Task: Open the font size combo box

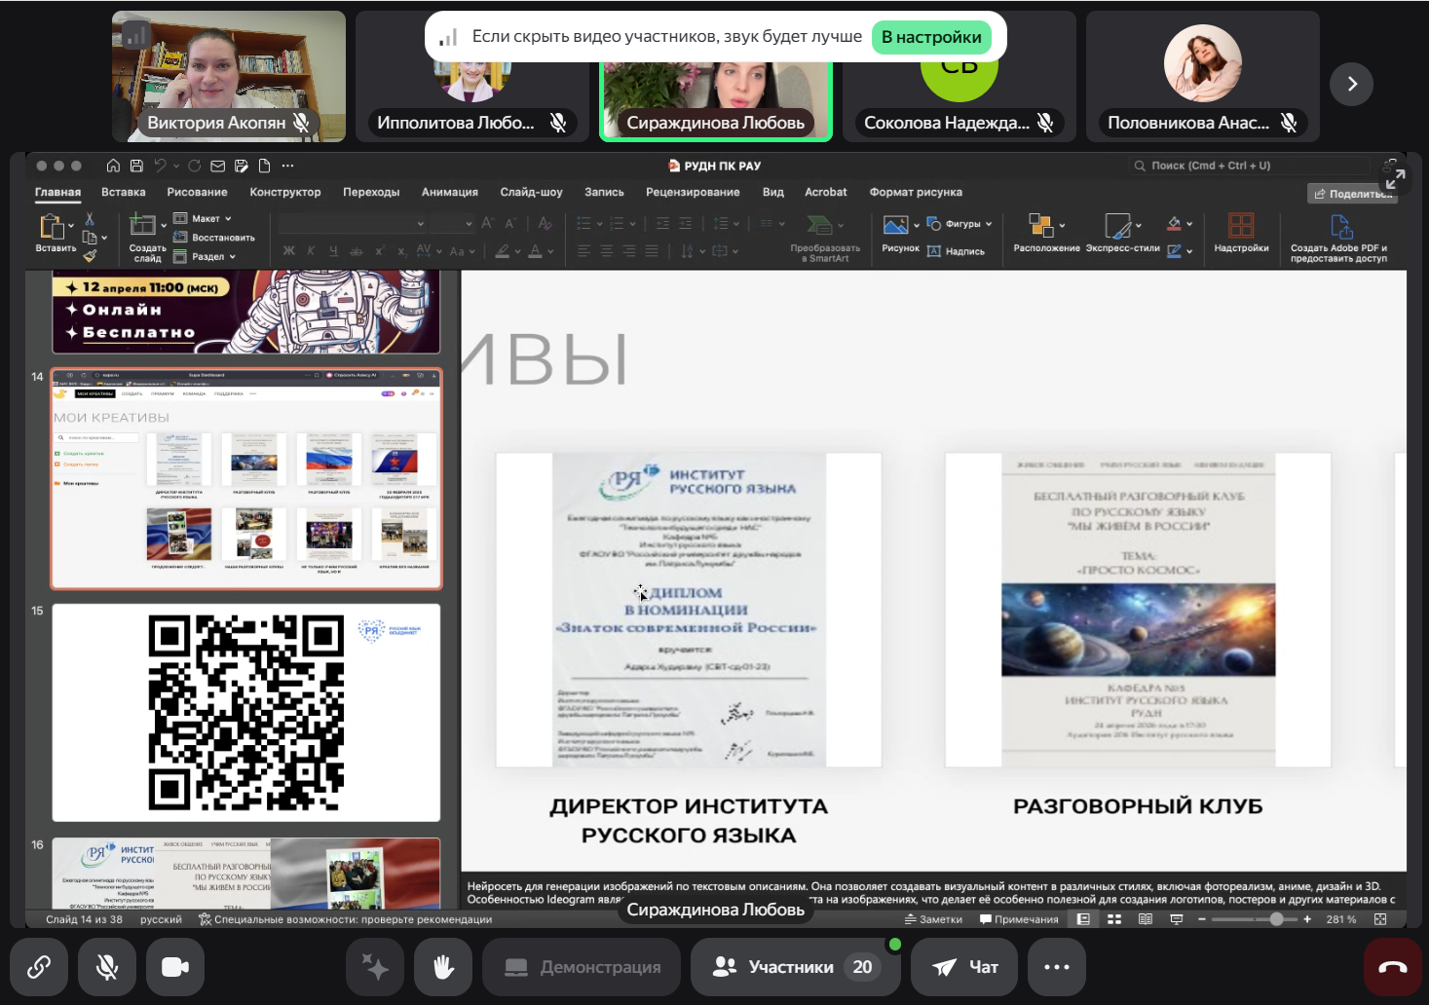Action: pos(453,224)
